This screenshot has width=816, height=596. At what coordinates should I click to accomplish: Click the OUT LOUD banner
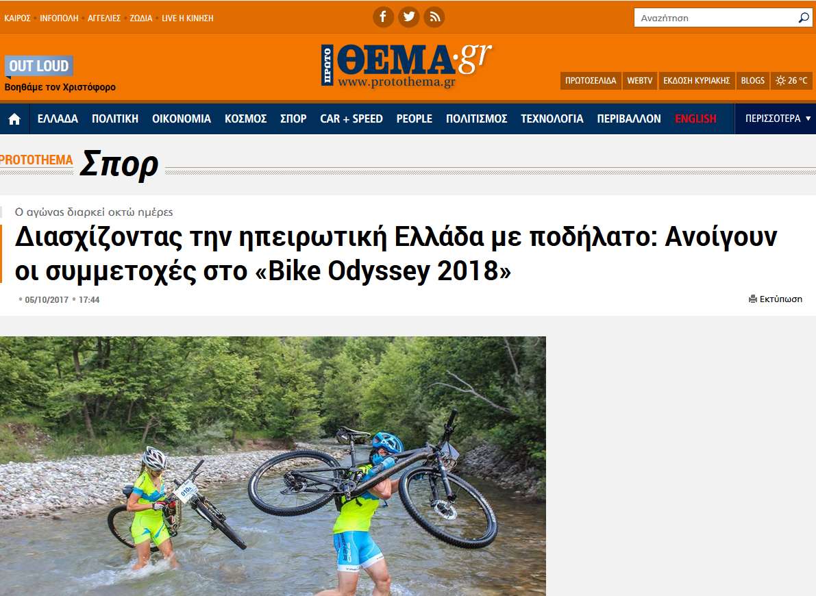pyautogui.click(x=38, y=66)
